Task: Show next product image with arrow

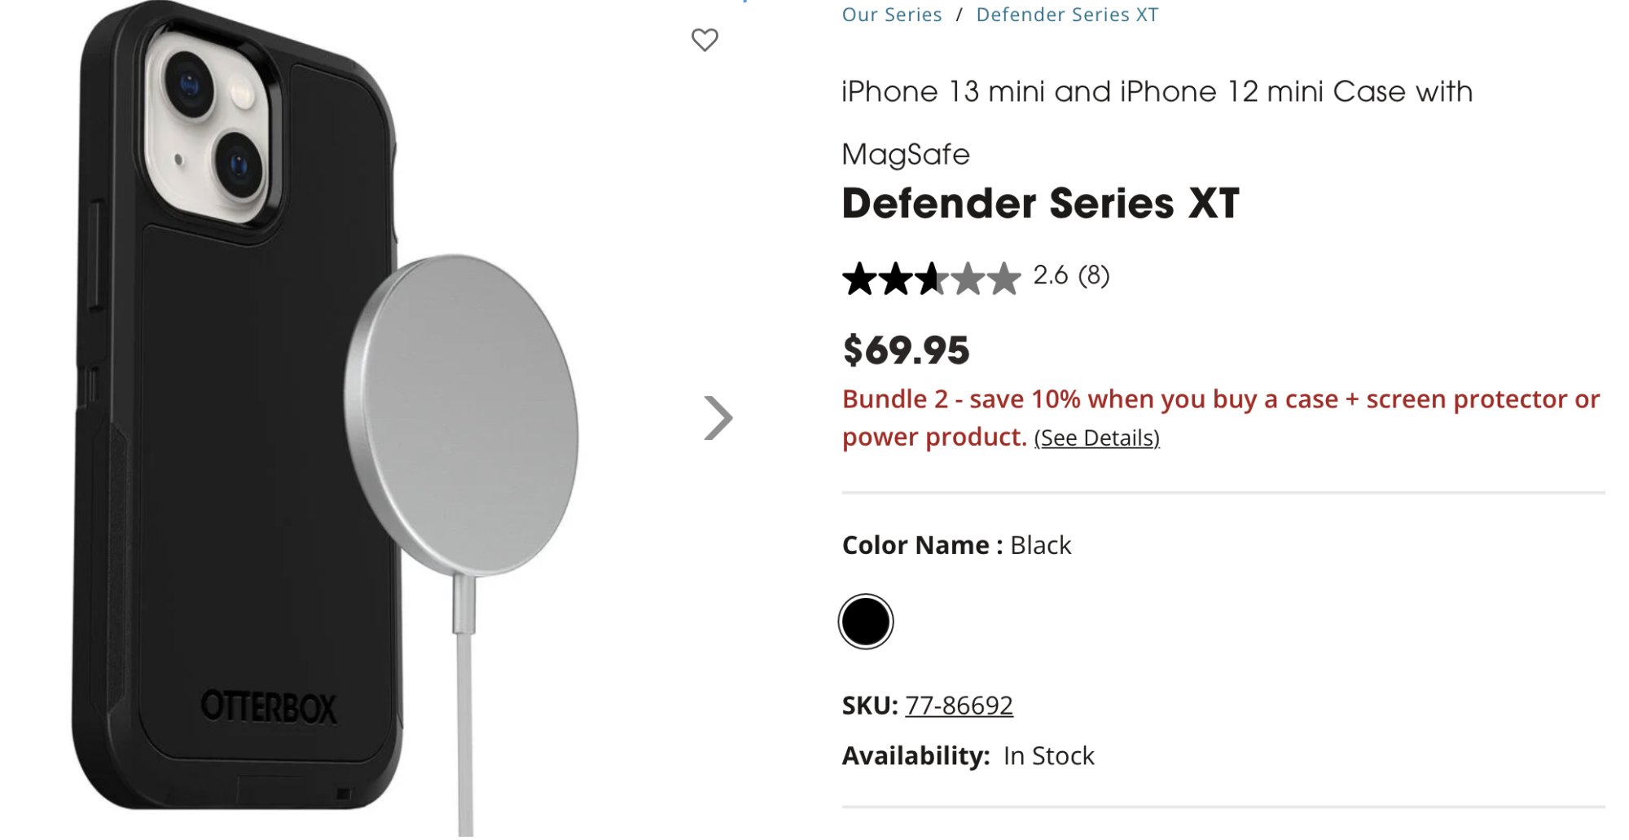Action: tap(718, 418)
